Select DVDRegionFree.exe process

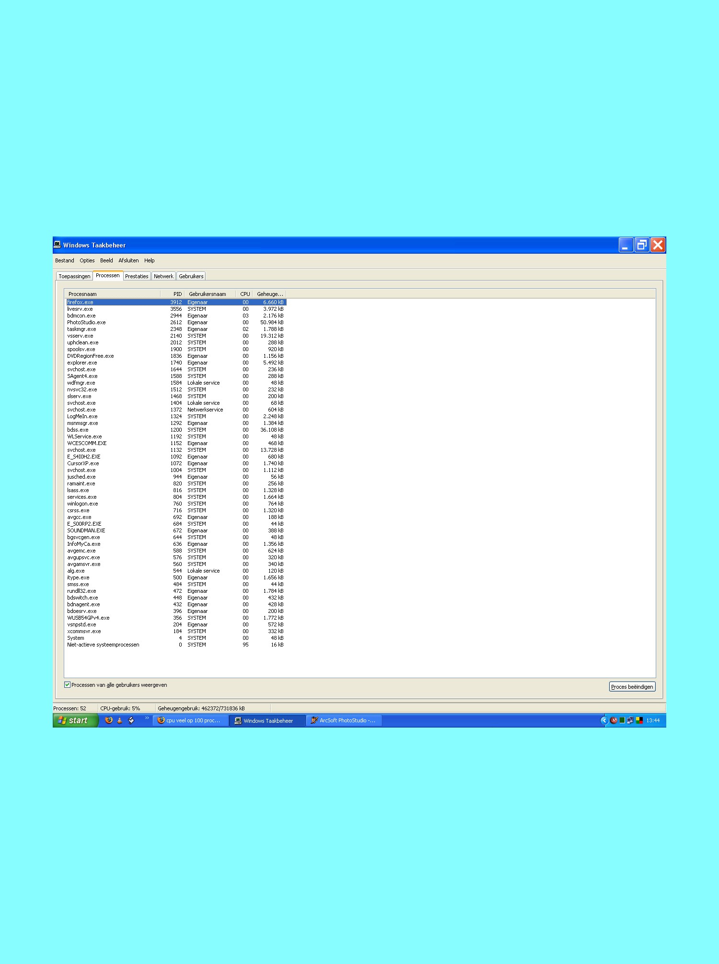[x=176, y=356]
